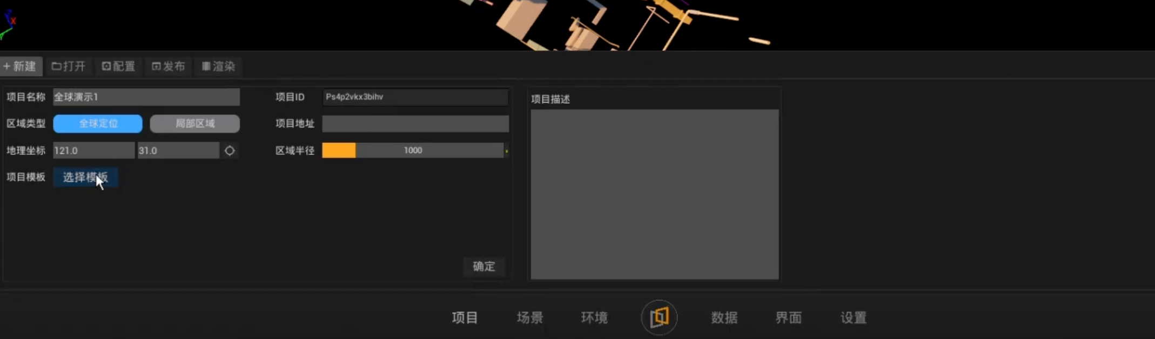
Task: Click the 项目名称 input field
Action: point(146,97)
